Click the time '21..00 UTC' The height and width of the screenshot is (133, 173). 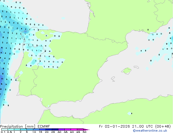tap(142, 126)
